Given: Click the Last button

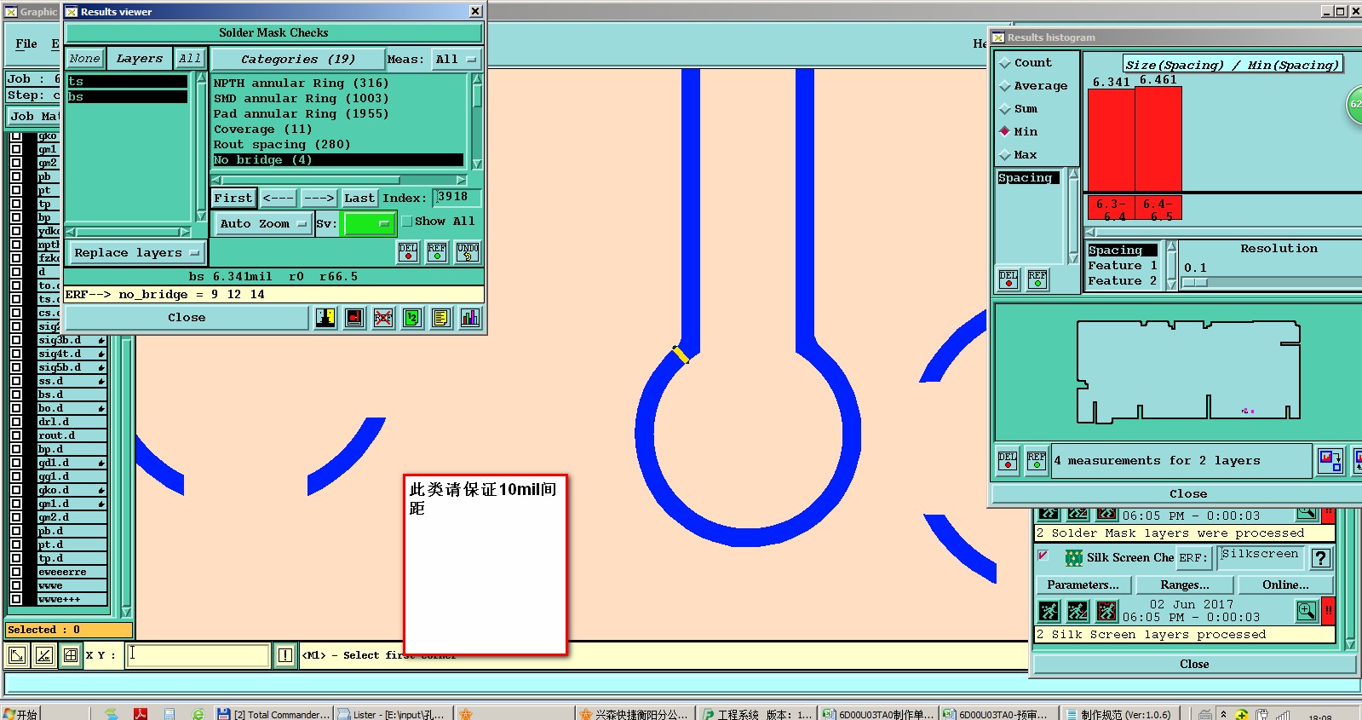Looking at the screenshot, I should click(x=359, y=198).
